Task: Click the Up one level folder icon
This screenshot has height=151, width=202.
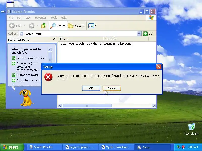Action: [x=44, y=26]
